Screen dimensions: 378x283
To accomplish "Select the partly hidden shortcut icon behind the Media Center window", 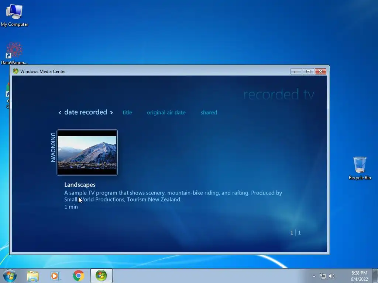I will (x=8, y=95).
